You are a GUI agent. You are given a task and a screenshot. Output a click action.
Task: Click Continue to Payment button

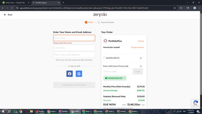(x=74, y=85)
